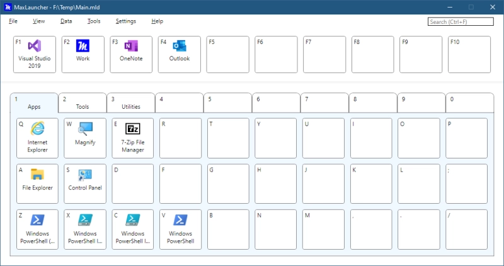
Task: Click the empty H key button
Action: pyautogui.click(x=276, y=184)
